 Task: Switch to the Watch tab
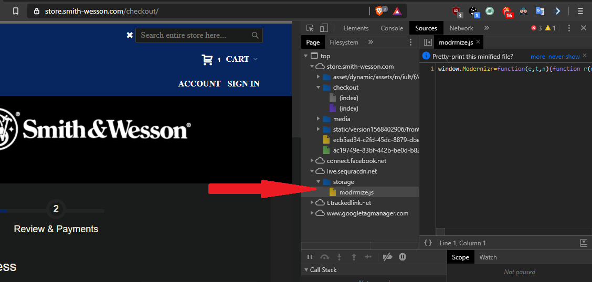click(488, 257)
